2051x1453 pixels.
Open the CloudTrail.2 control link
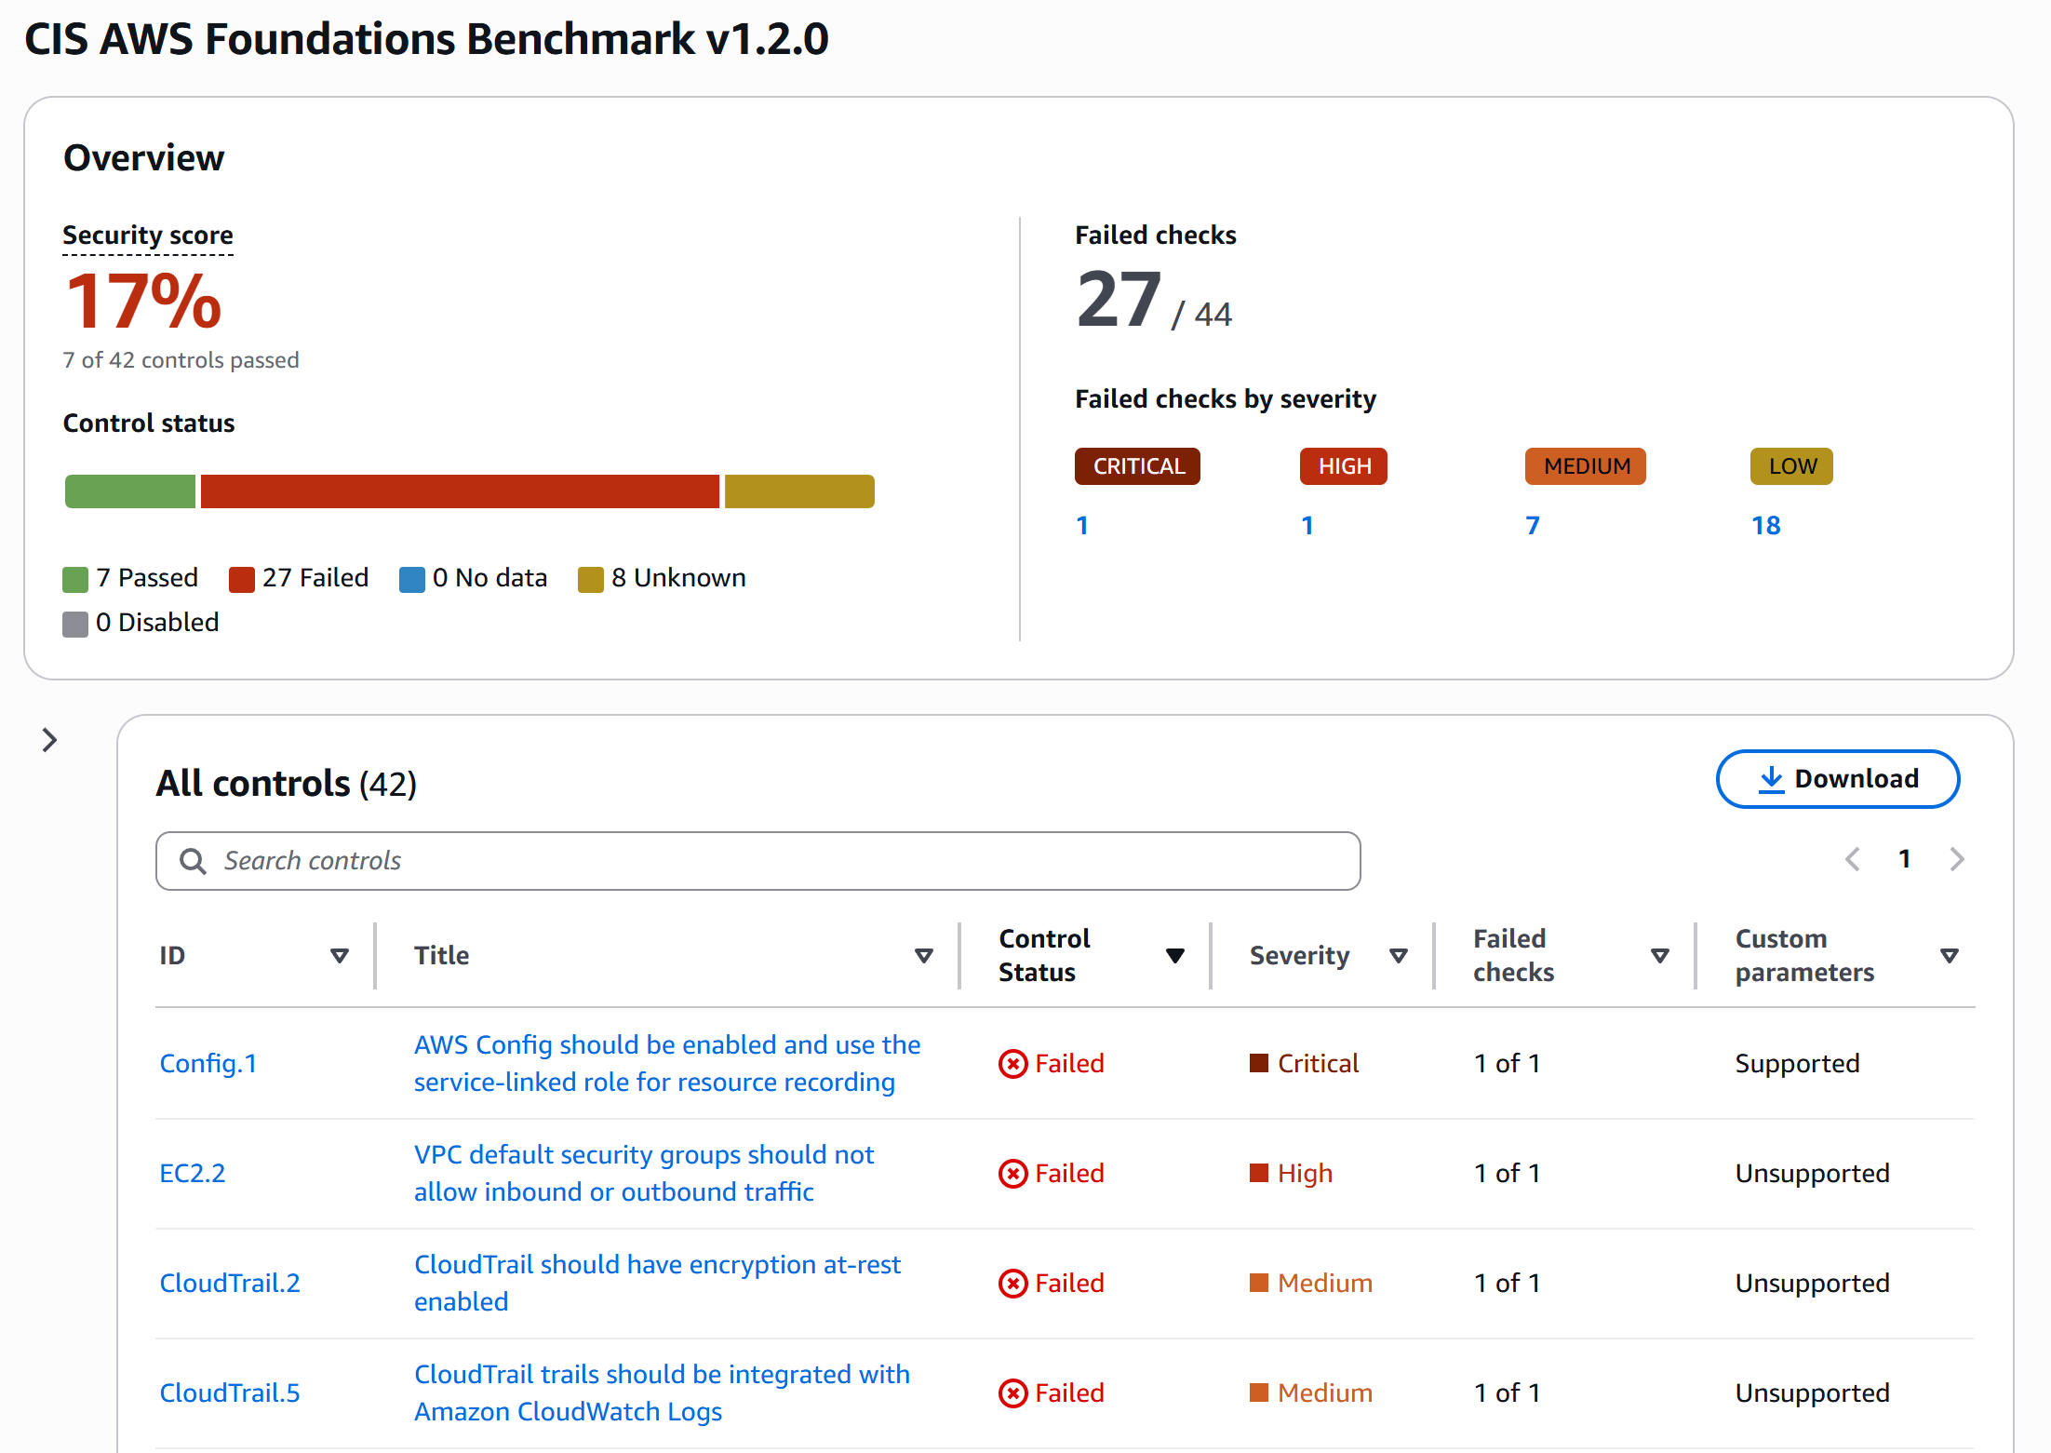[230, 1283]
